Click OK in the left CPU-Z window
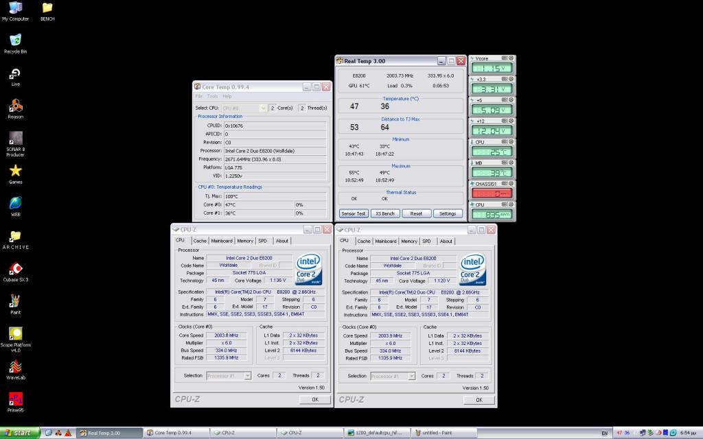703x439 pixels. (315, 400)
